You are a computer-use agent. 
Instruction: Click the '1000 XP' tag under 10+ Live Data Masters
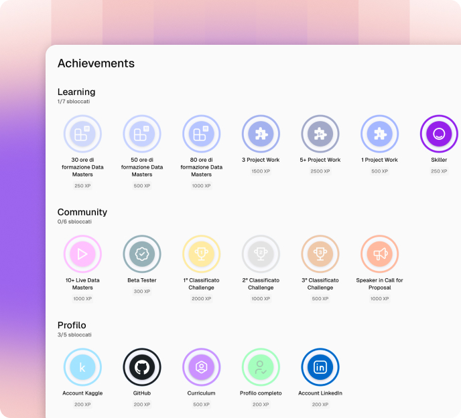click(82, 298)
